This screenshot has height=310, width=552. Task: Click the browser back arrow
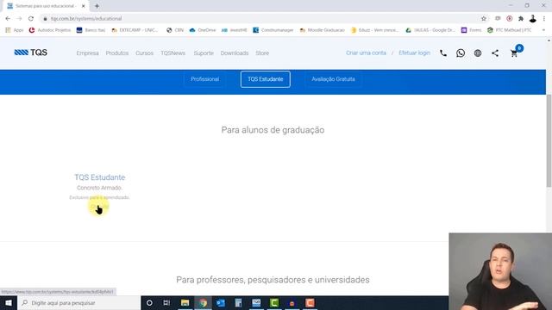coord(8,19)
